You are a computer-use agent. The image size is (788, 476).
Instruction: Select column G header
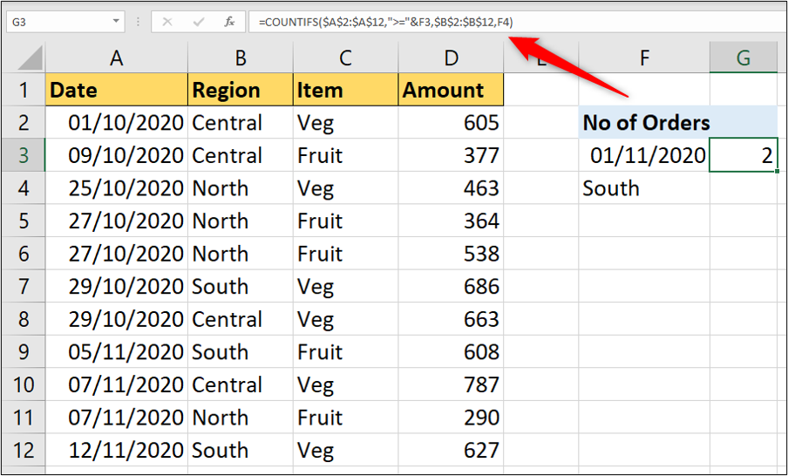coord(743,58)
